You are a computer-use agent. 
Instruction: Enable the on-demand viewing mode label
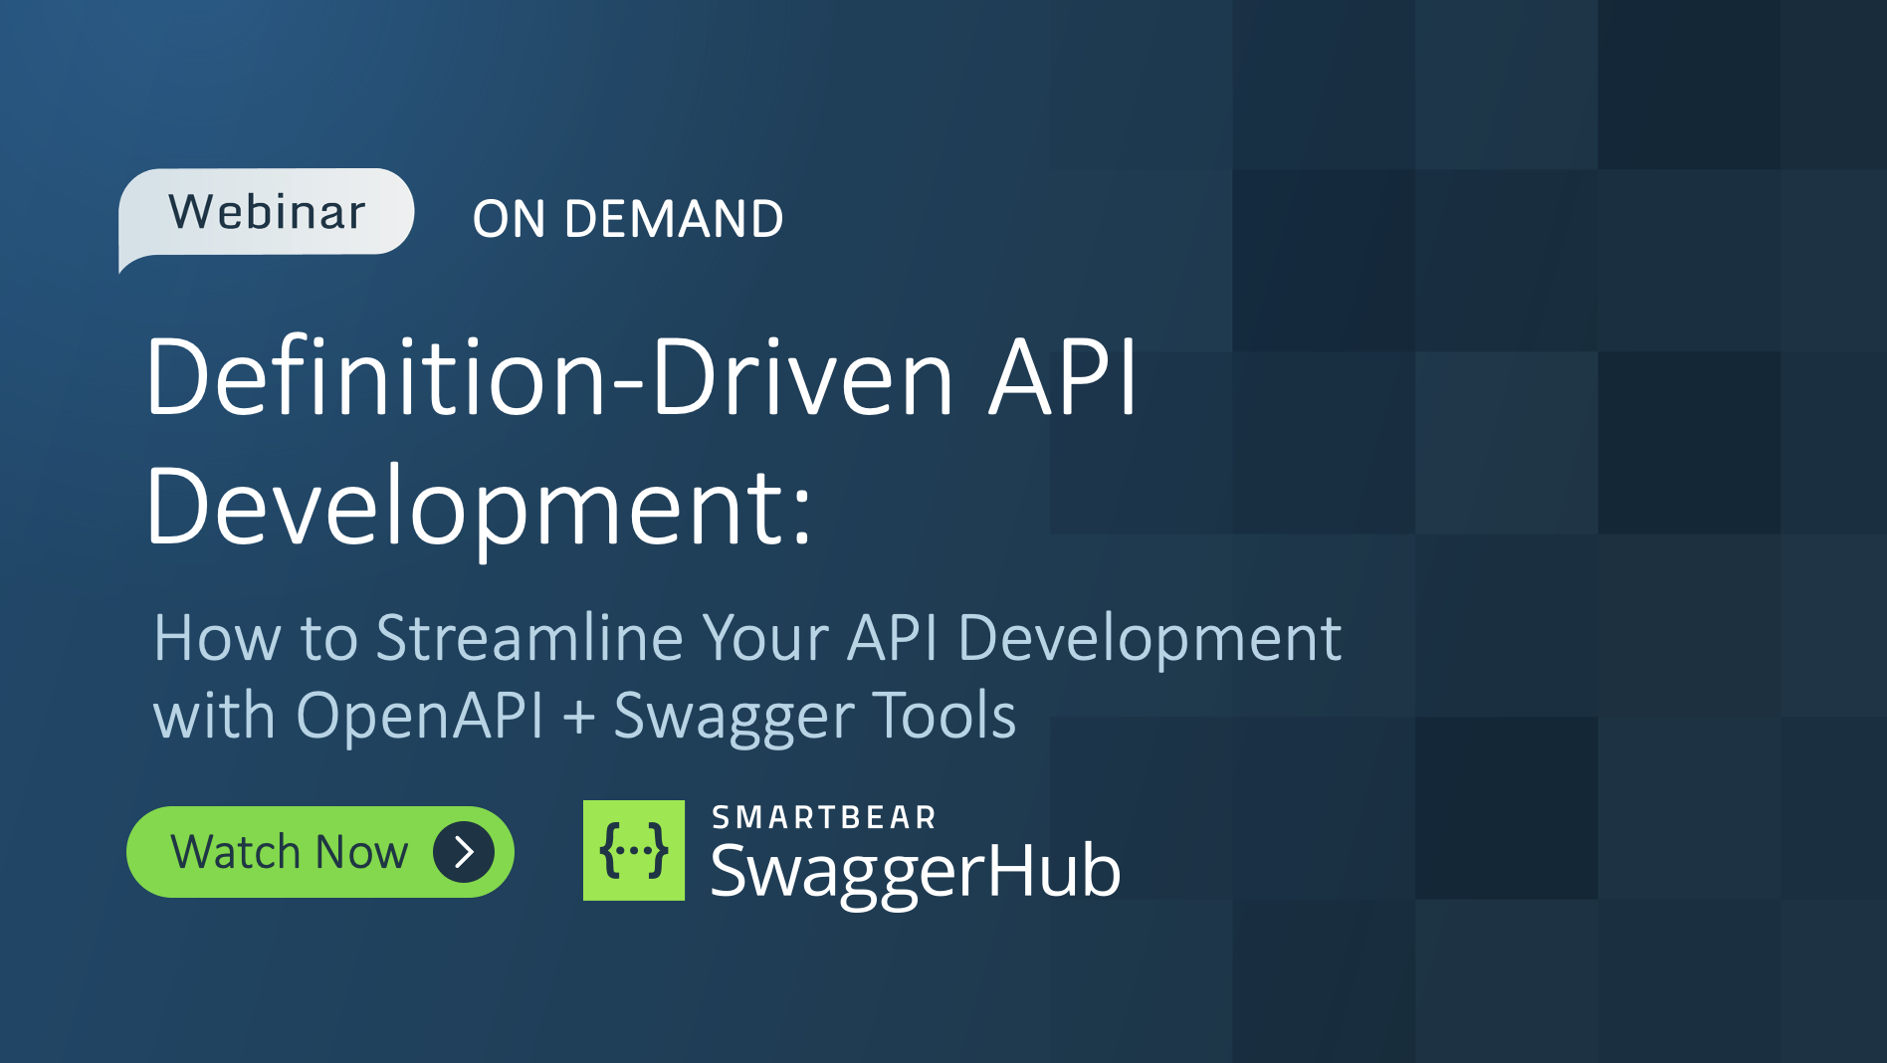tap(628, 218)
